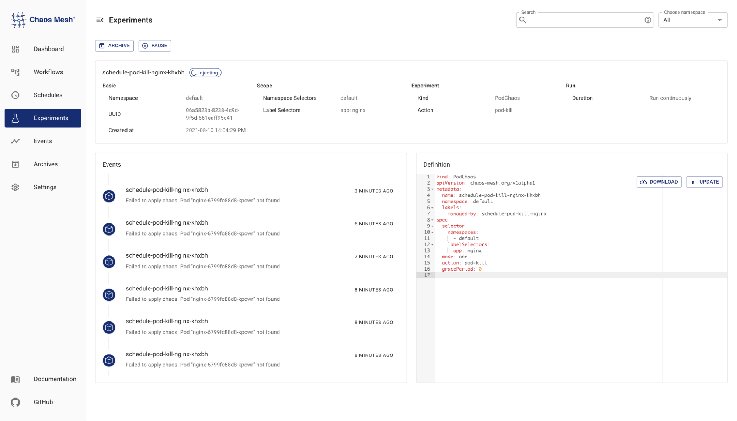Collapse the sidebar using the collapse icon
737x421 pixels.
(x=100, y=20)
